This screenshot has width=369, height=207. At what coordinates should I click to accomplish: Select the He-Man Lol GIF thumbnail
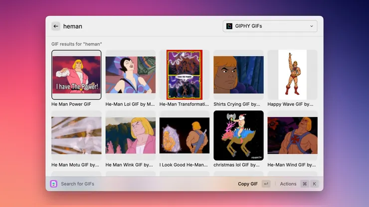130,75
